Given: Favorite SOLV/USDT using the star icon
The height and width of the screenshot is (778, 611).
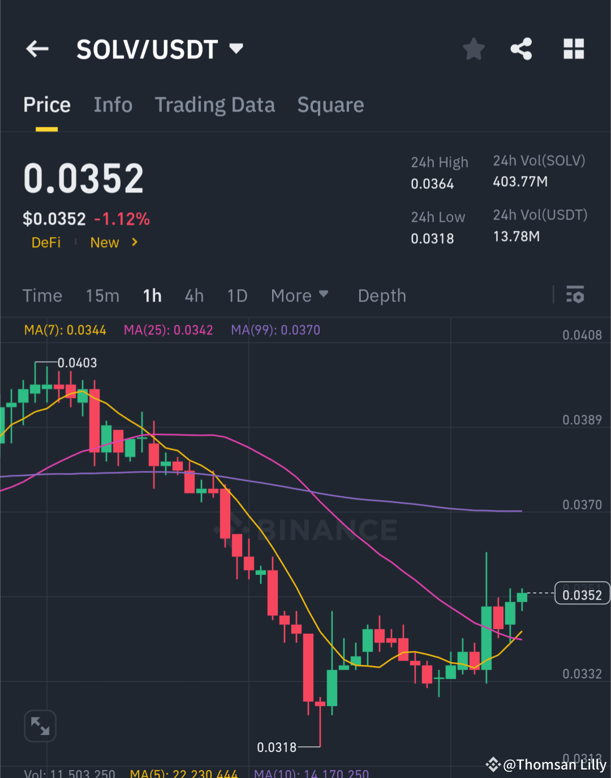Looking at the screenshot, I should (x=474, y=49).
